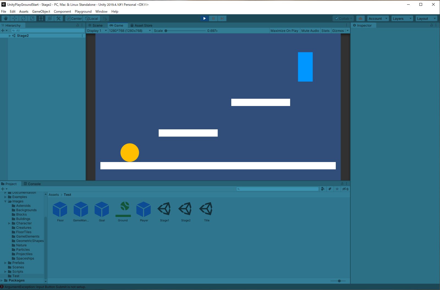
Task: Toggle hidden packages visibility icon
Action: pyautogui.click(x=345, y=189)
